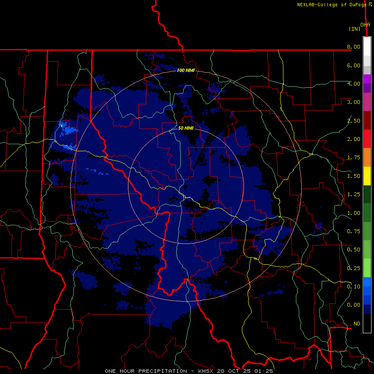Click the 0.25 legend value
Screen dimensions: 374x374
(x=354, y=268)
